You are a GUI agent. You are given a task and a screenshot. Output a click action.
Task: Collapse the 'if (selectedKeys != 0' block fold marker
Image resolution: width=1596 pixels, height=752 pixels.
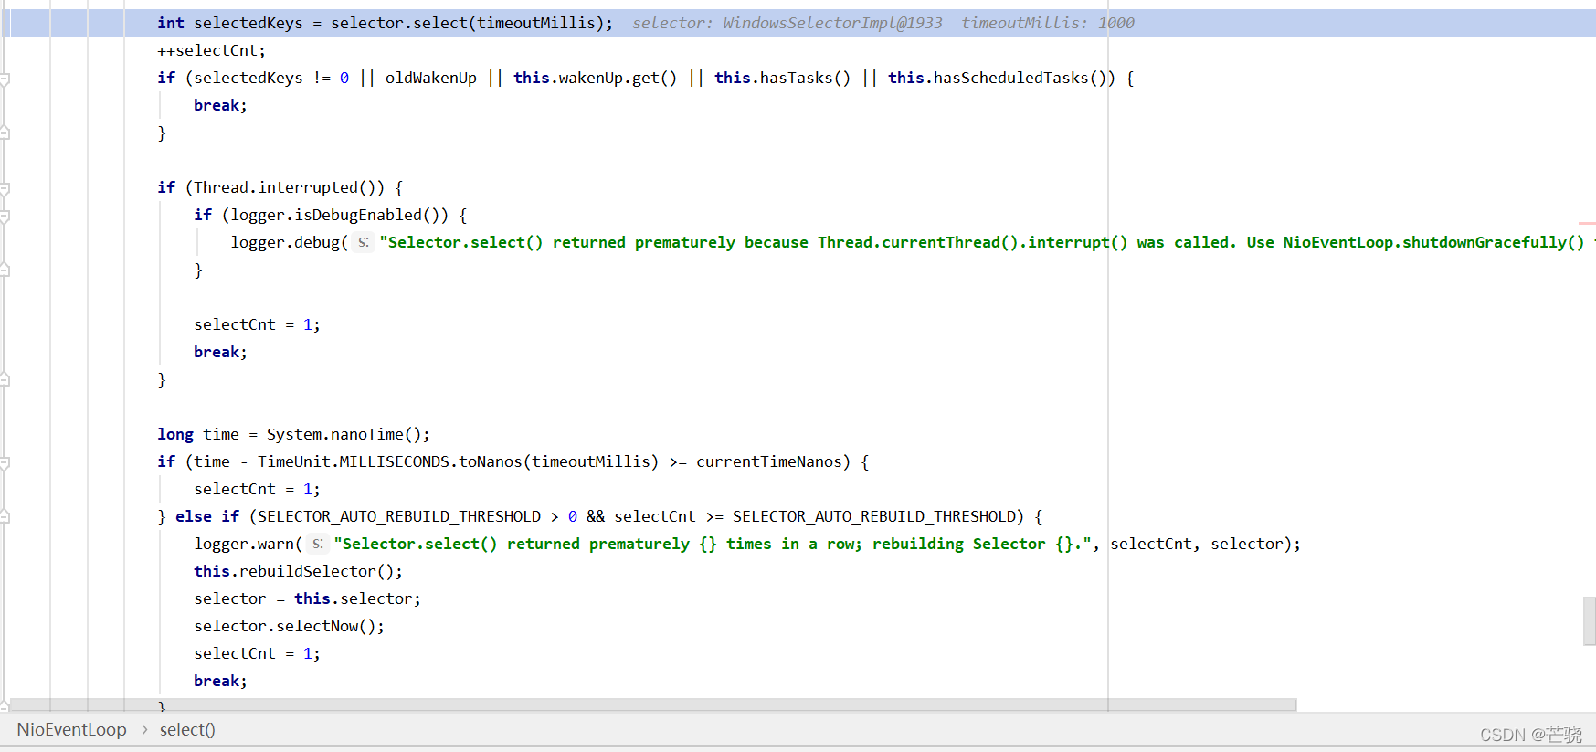5,79
